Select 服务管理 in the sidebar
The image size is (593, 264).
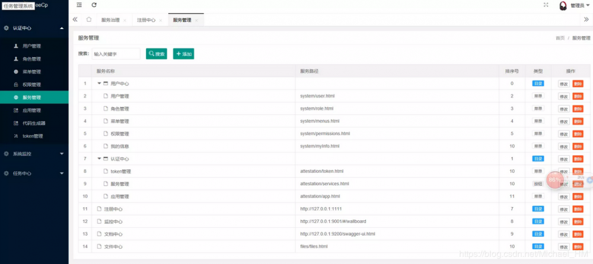(34, 98)
